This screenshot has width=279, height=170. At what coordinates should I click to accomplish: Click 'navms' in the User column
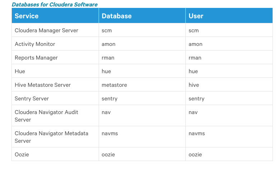(x=197, y=133)
